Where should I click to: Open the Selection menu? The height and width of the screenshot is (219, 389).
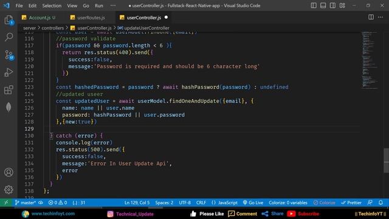(52, 5)
